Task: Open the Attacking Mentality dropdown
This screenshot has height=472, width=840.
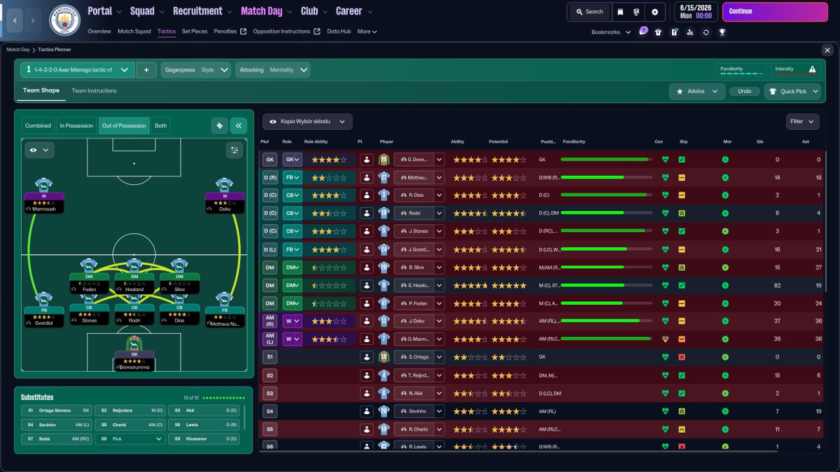Action: (x=272, y=69)
